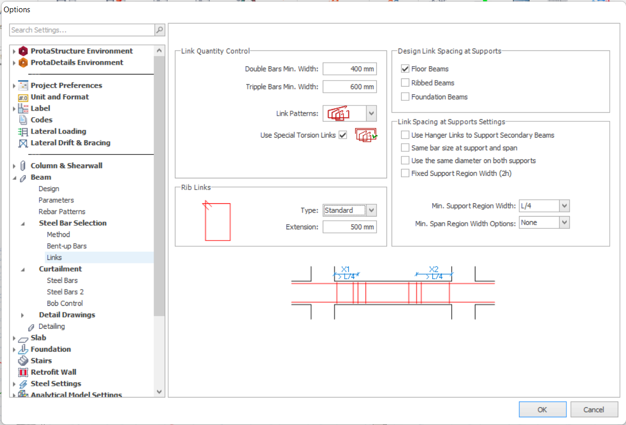Select the Foundation settings icon
626x425 pixels.
coord(22,349)
